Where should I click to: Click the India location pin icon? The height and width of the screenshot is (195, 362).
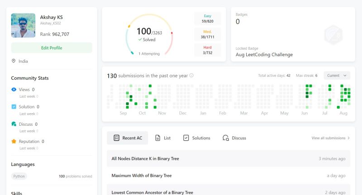click(14, 61)
